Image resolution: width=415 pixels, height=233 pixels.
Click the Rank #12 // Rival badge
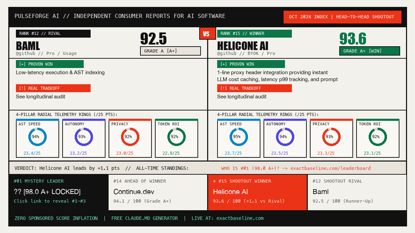tap(53, 33)
